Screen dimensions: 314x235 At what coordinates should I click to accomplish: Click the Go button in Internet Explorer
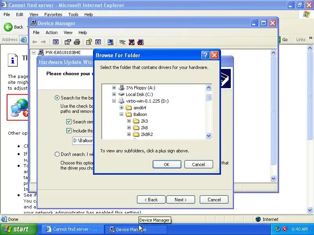[x=283, y=40]
